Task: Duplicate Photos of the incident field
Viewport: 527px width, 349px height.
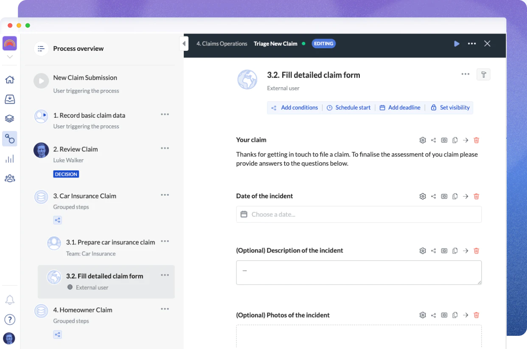Action: click(455, 315)
